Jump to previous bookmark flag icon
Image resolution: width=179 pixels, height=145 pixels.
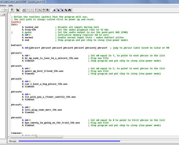tap(62, 10)
